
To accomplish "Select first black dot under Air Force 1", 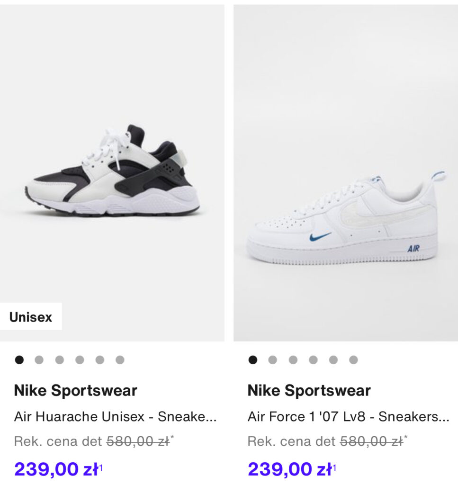I will tap(252, 360).
